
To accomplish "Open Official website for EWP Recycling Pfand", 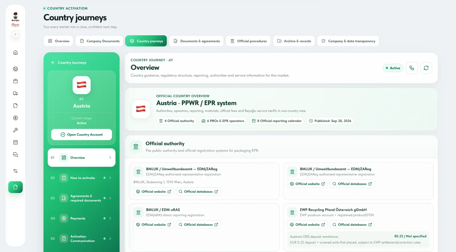I will (x=308, y=225).
